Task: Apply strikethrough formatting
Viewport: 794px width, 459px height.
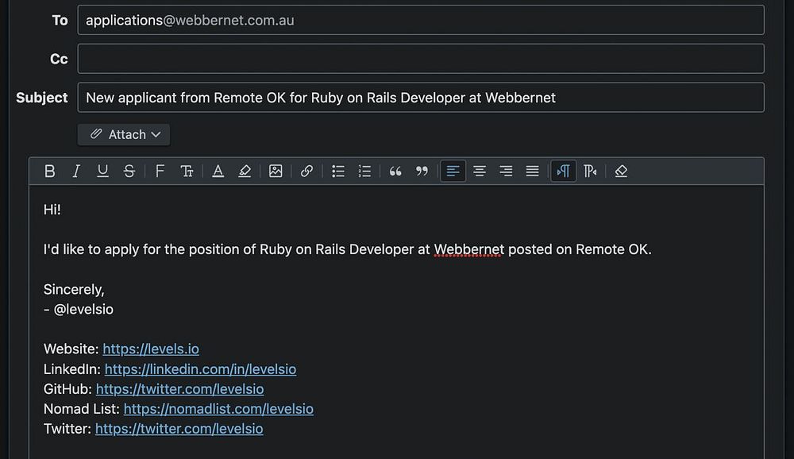Action: coord(129,172)
